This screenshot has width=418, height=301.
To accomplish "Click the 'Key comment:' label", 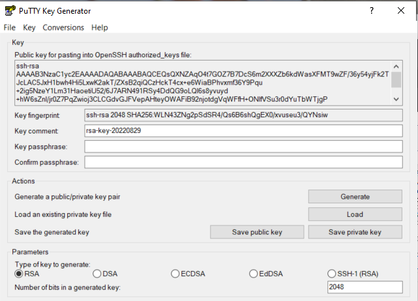I will 37,131.
